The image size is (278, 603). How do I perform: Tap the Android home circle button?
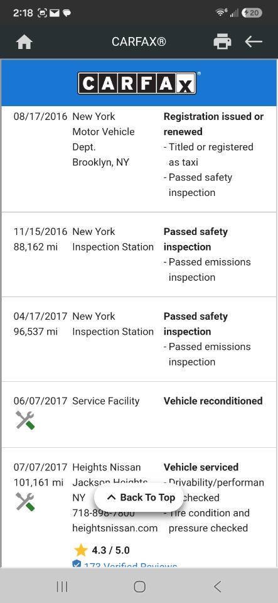click(x=139, y=587)
